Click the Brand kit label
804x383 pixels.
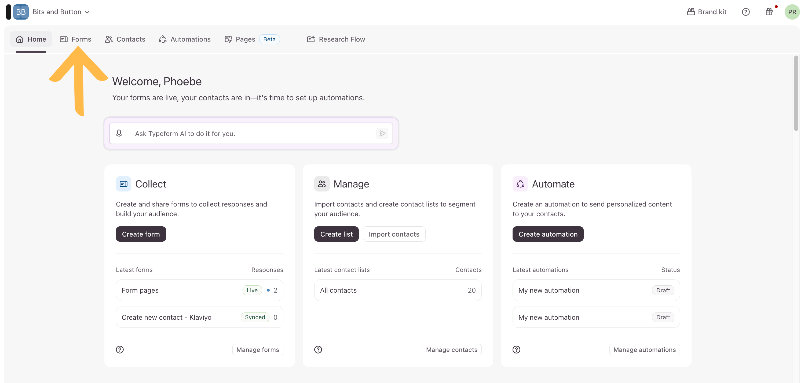tap(712, 12)
